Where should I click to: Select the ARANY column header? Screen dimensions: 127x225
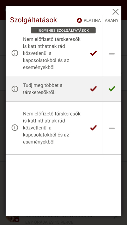coord(111,20)
